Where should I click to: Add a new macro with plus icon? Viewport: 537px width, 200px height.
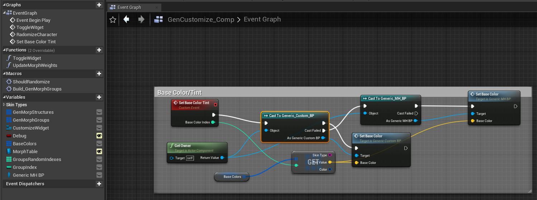[x=99, y=74]
